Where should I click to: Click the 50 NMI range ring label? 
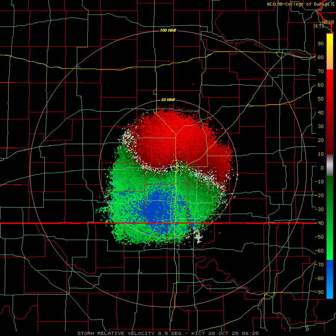[168, 100]
